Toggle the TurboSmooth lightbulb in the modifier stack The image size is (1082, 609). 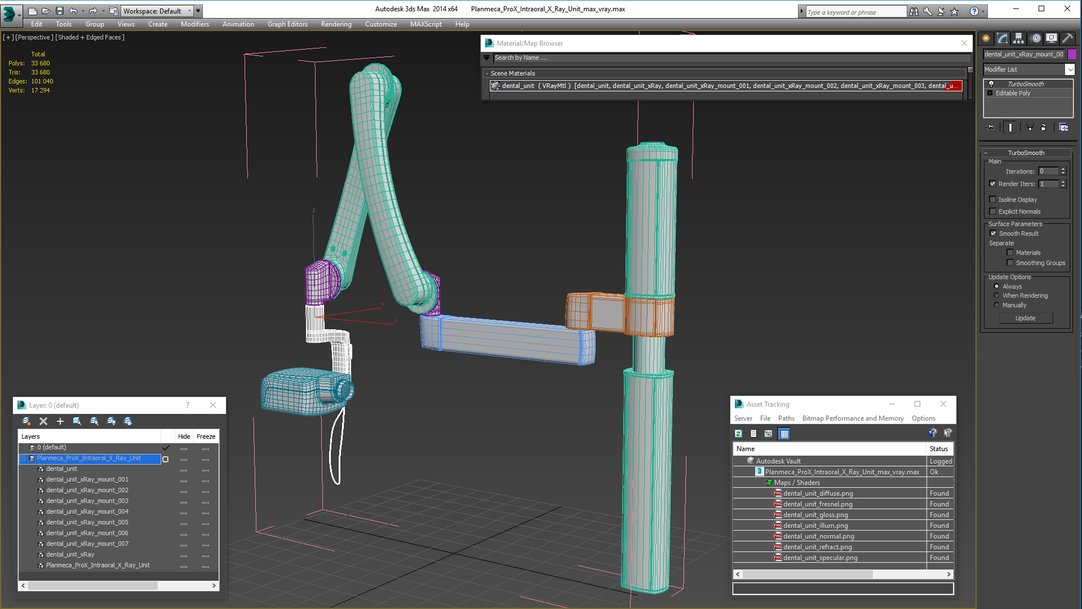[x=991, y=84]
